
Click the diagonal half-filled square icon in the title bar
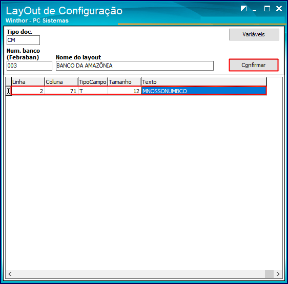[243, 8]
